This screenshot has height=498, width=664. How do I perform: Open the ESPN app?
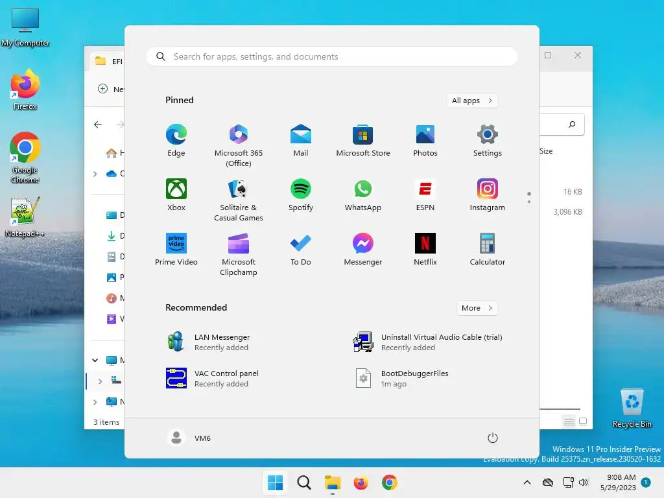pos(425,195)
